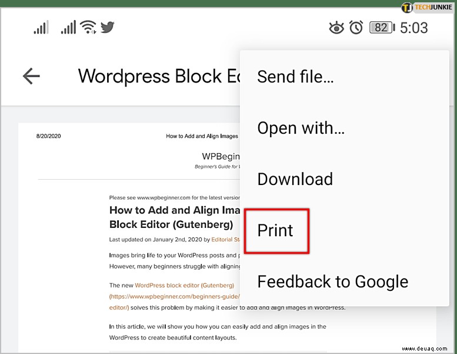Choose Send file... from the menu
Viewport: 457px width, 354px height.
344,77
